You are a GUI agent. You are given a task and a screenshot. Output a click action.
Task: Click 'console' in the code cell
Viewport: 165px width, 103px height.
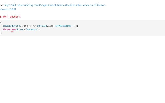(42, 26)
